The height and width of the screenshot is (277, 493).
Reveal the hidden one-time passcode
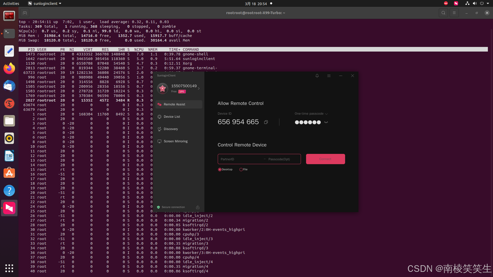[326, 122]
